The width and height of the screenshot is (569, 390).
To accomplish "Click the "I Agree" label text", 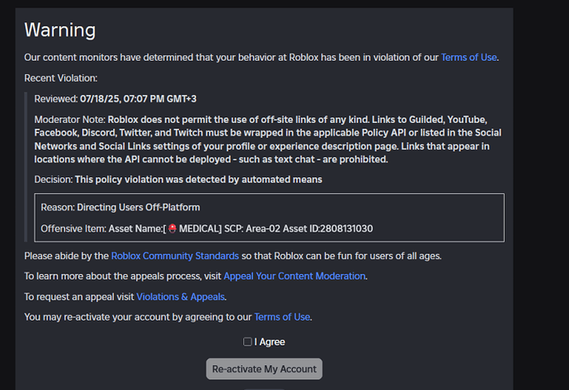I will (270, 341).
